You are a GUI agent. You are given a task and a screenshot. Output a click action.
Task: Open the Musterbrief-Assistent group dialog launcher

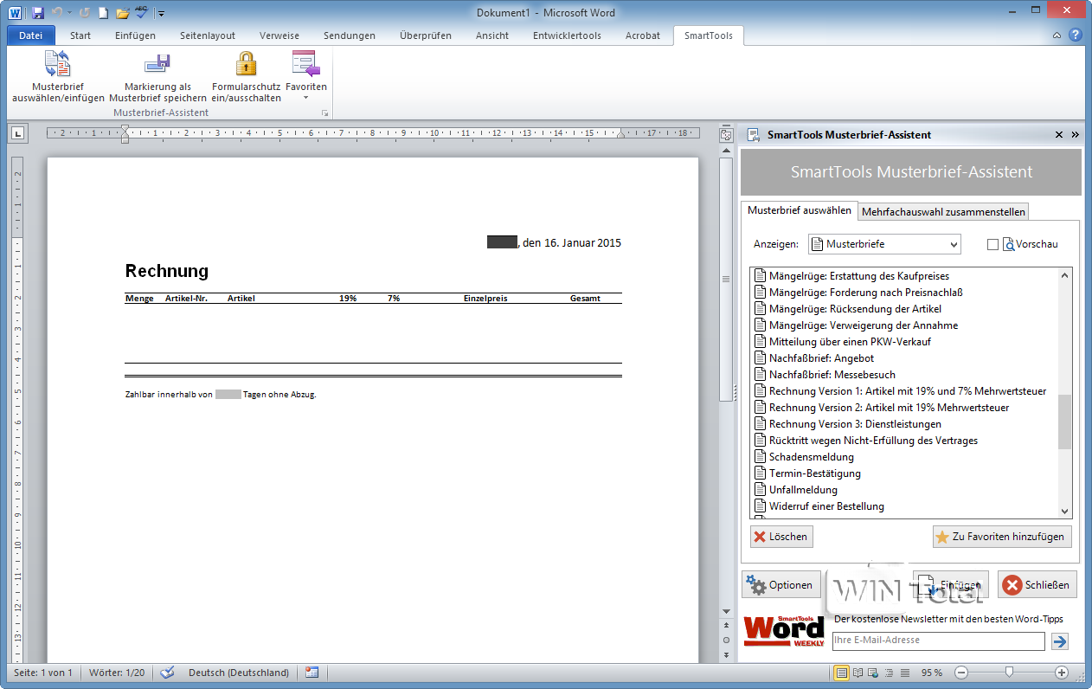(x=325, y=113)
